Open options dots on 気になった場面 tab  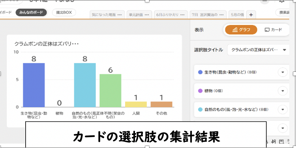coord(120,15)
